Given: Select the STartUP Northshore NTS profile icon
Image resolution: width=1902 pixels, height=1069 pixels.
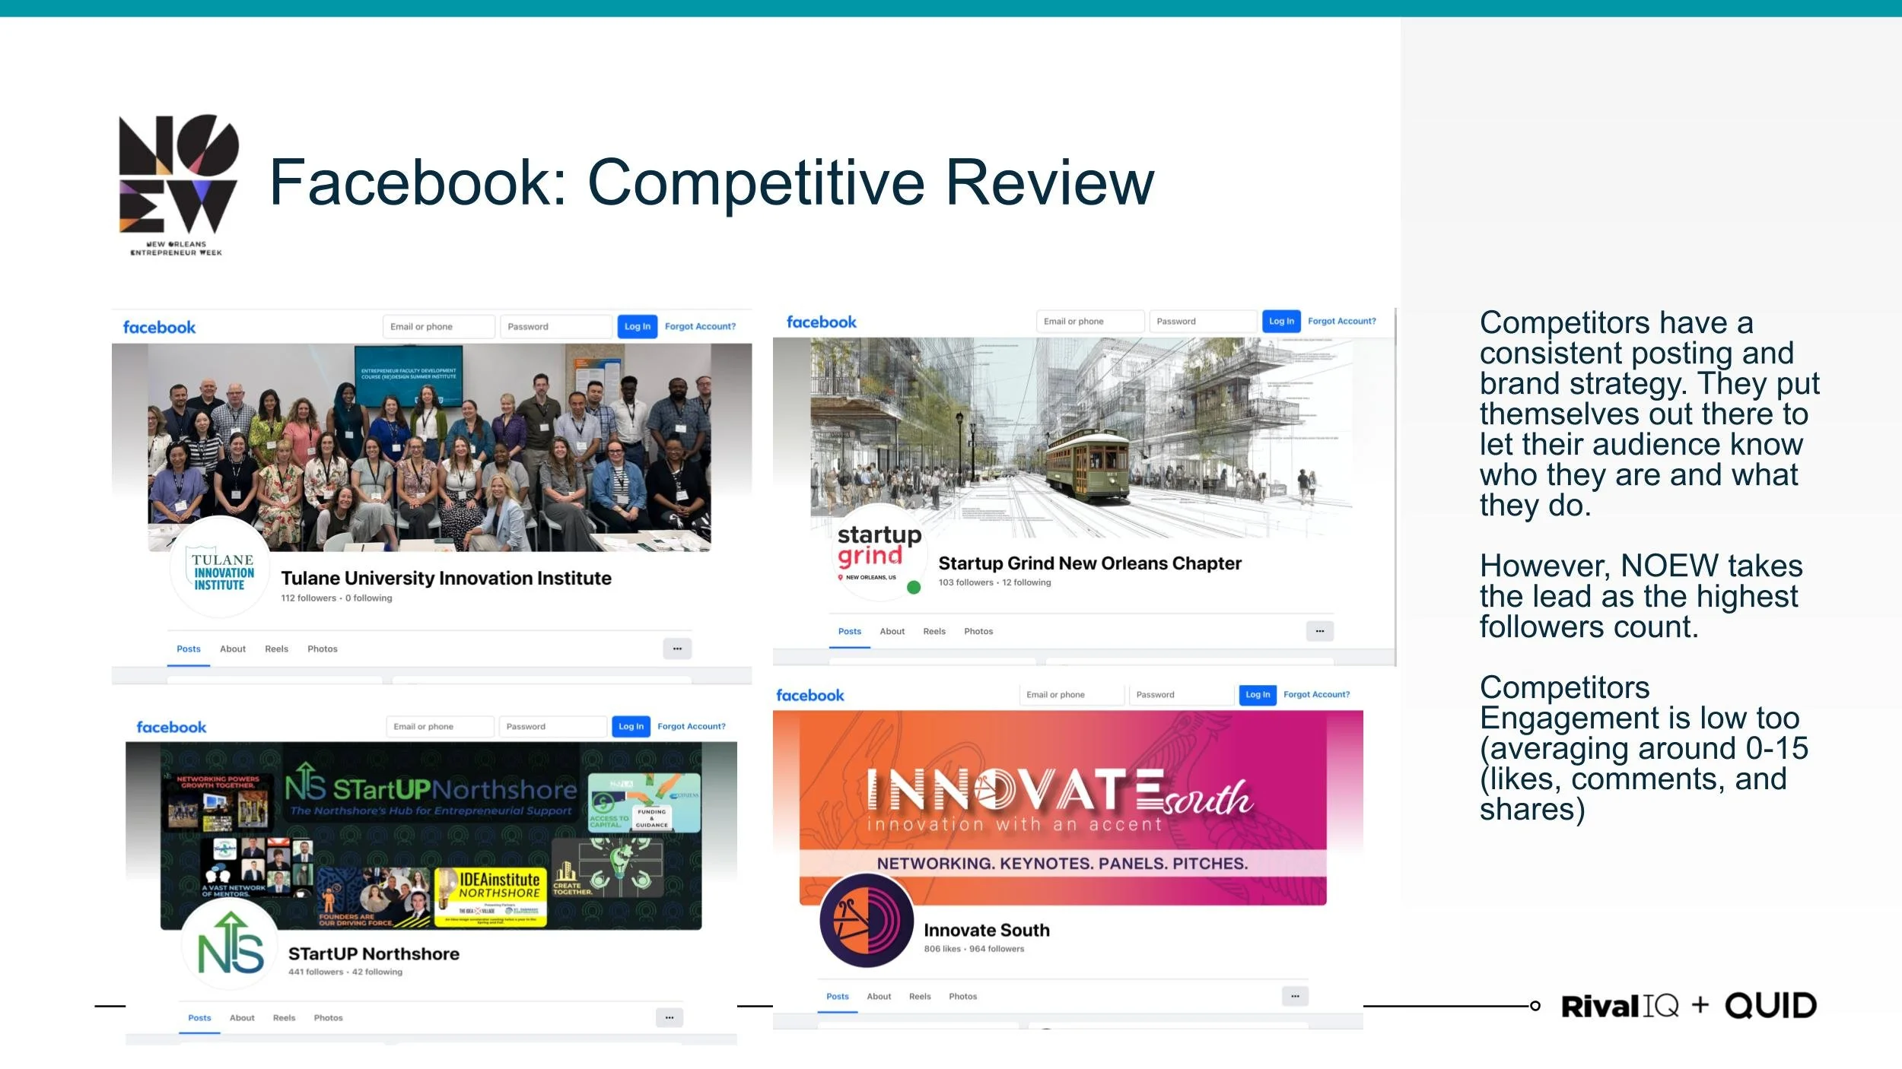Looking at the screenshot, I should click(230, 945).
